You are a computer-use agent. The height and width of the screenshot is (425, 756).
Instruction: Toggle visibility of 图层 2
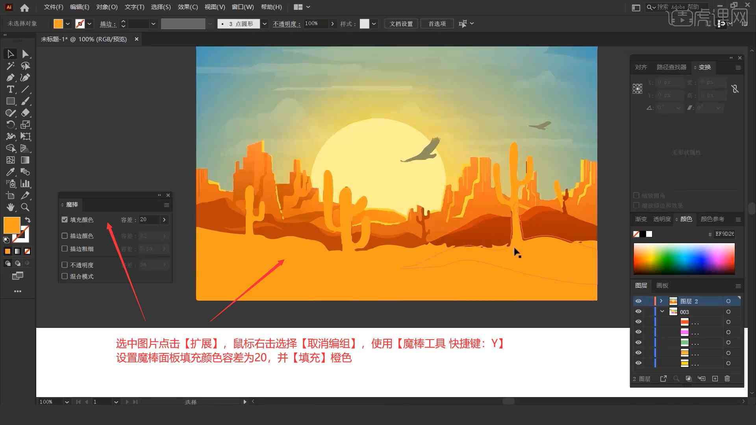pos(638,301)
